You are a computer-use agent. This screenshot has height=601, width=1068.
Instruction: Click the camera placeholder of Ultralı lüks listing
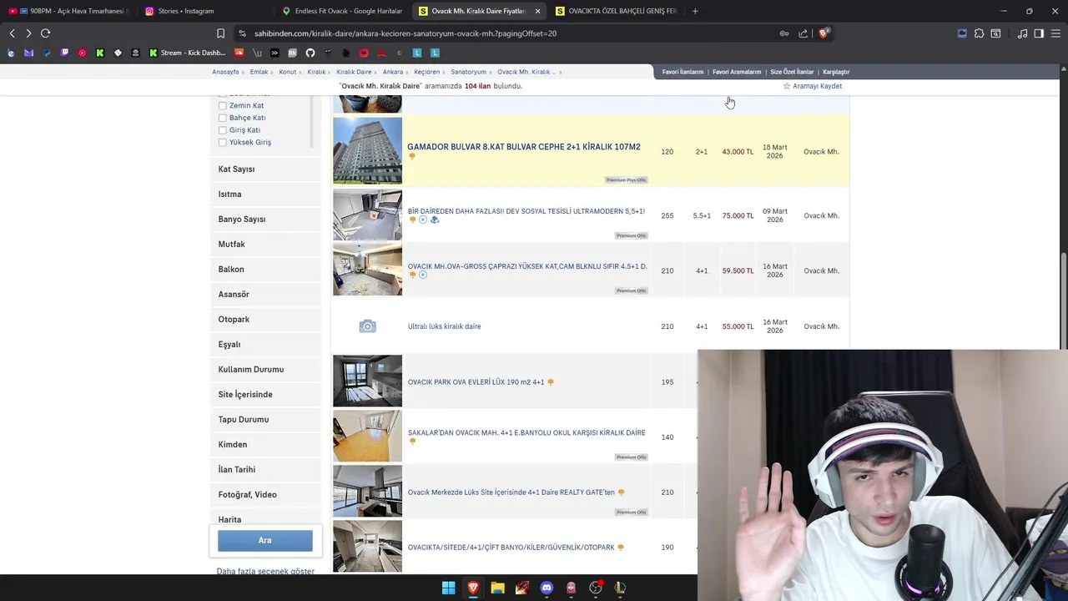[x=367, y=326]
